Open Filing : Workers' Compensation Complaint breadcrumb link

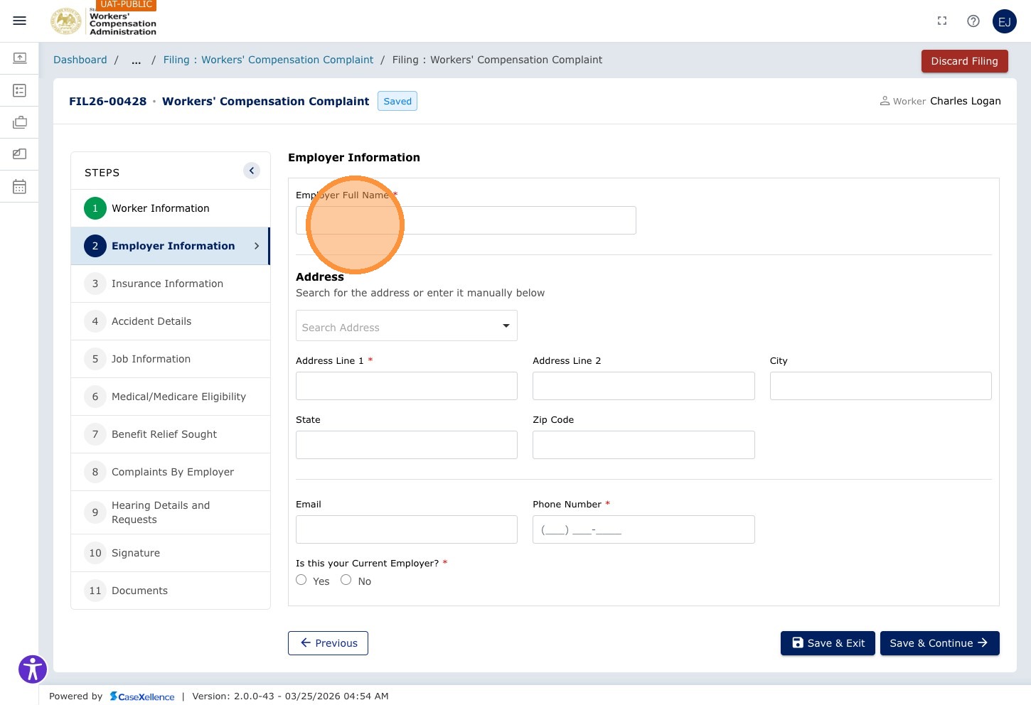point(268,60)
